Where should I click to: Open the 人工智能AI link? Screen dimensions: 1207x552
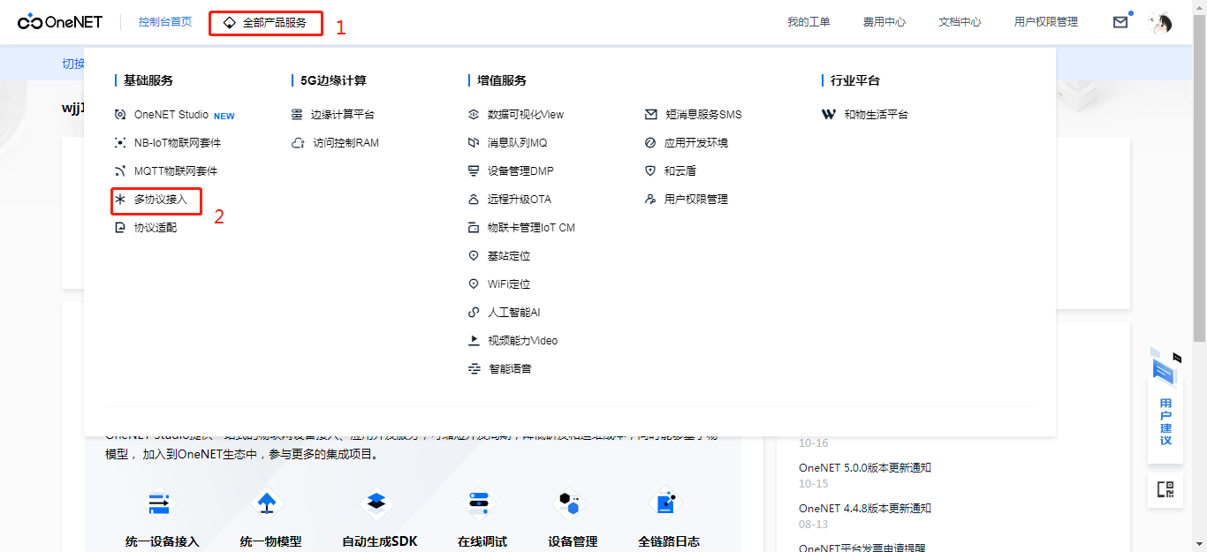point(514,313)
